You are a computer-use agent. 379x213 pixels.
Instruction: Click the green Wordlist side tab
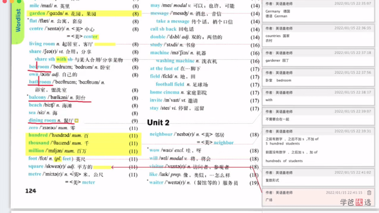tap(18, 21)
